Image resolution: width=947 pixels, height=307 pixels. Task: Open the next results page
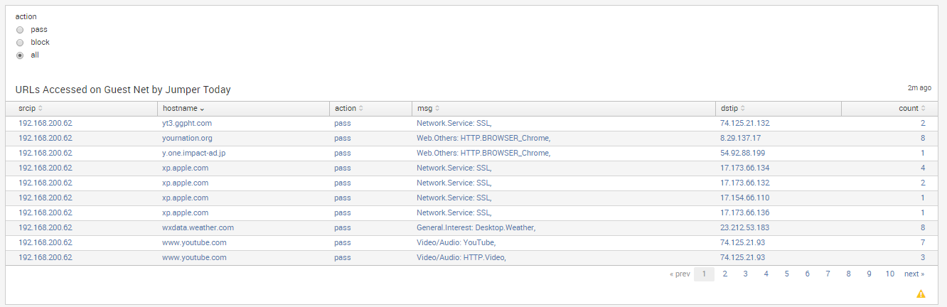coord(914,274)
